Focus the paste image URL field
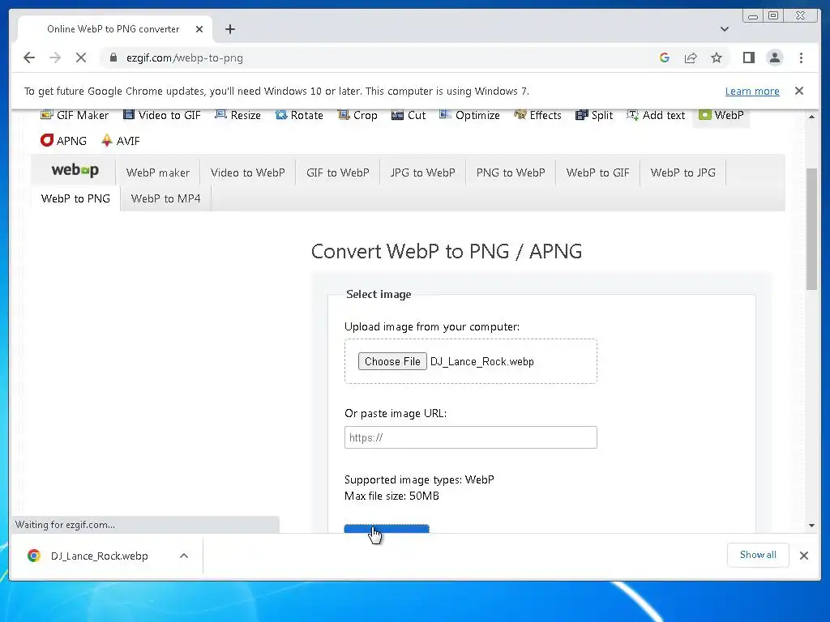 click(x=471, y=437)
